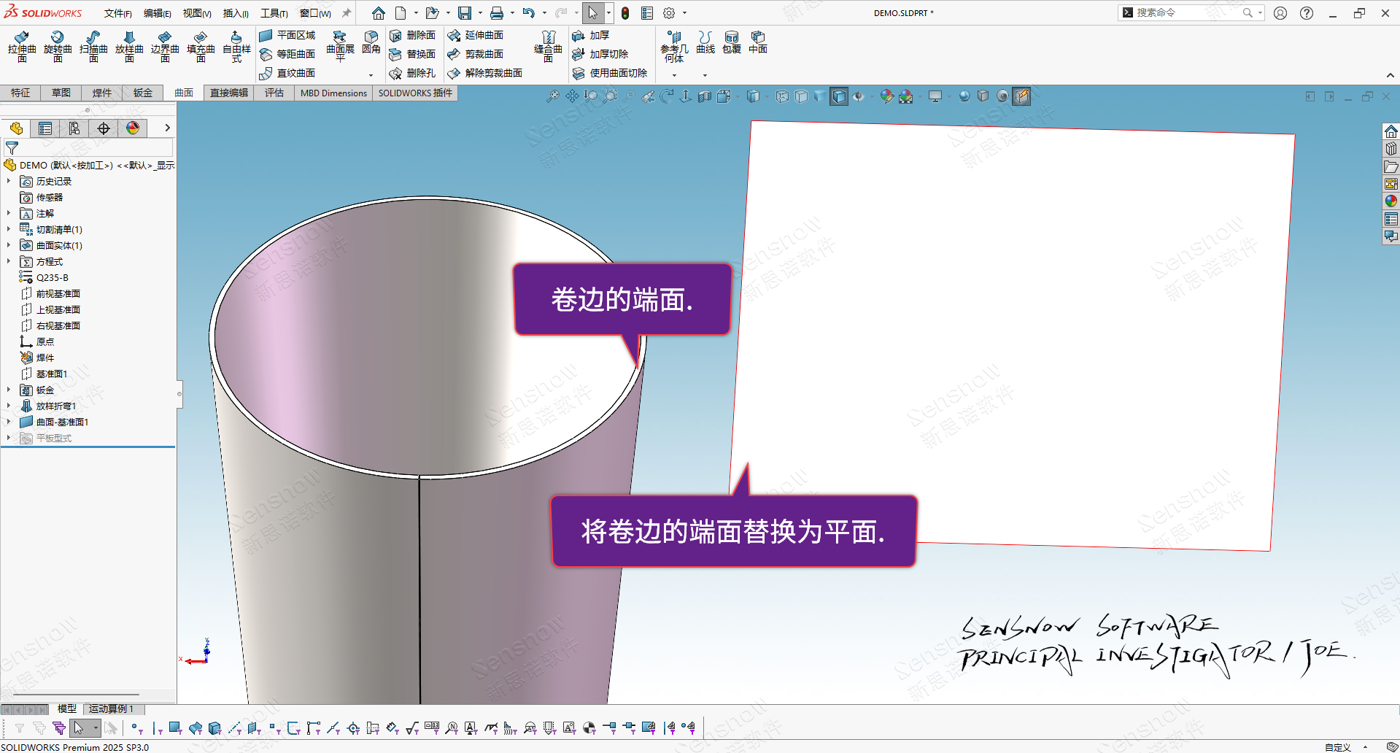Click the Lofted Surface (放样曲面) icon
Screen dimensions: 1400x753
(129, 45)
